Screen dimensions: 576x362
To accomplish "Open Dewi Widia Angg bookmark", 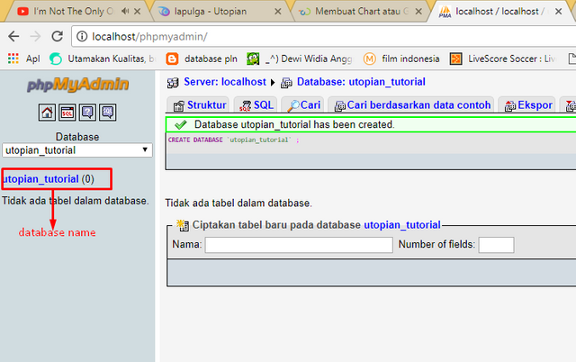I will 300,59.
